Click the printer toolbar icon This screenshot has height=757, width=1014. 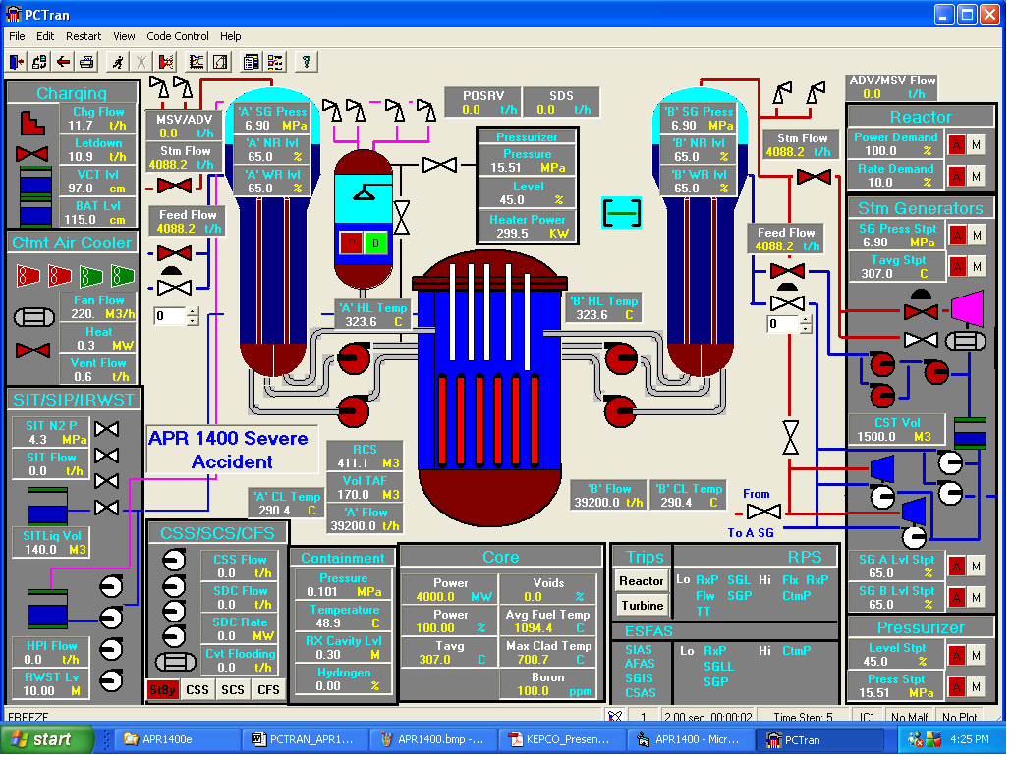(x=86, y=62)
